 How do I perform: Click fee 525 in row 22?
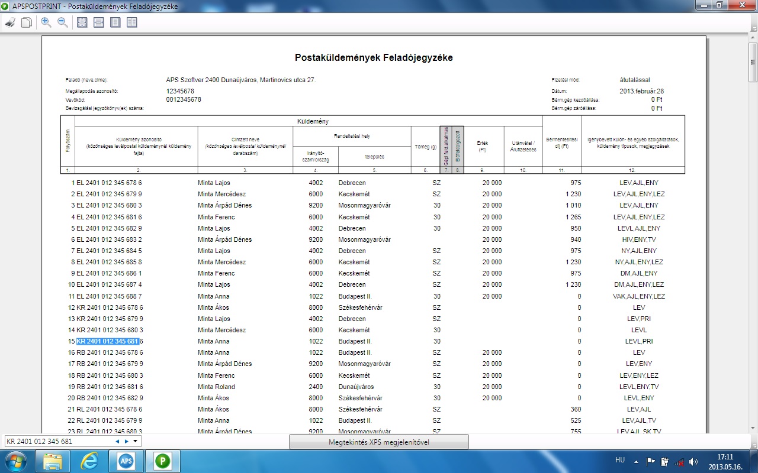[x=576, y=420]
